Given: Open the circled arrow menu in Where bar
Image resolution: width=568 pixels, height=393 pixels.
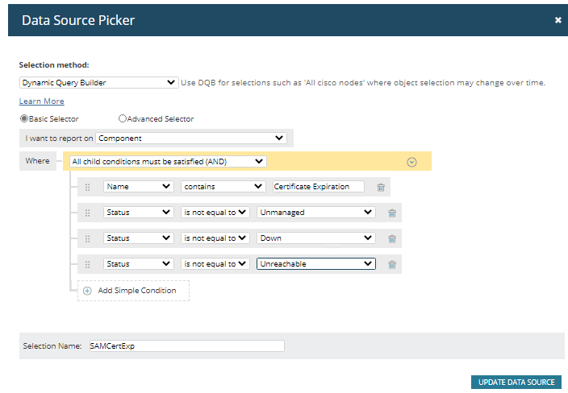Looking at the screenshot, I should [x=411, y=161].
